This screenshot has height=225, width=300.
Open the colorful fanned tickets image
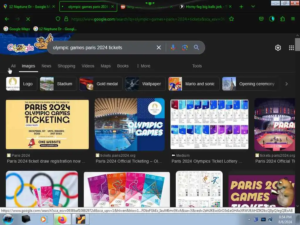point(127,190)
